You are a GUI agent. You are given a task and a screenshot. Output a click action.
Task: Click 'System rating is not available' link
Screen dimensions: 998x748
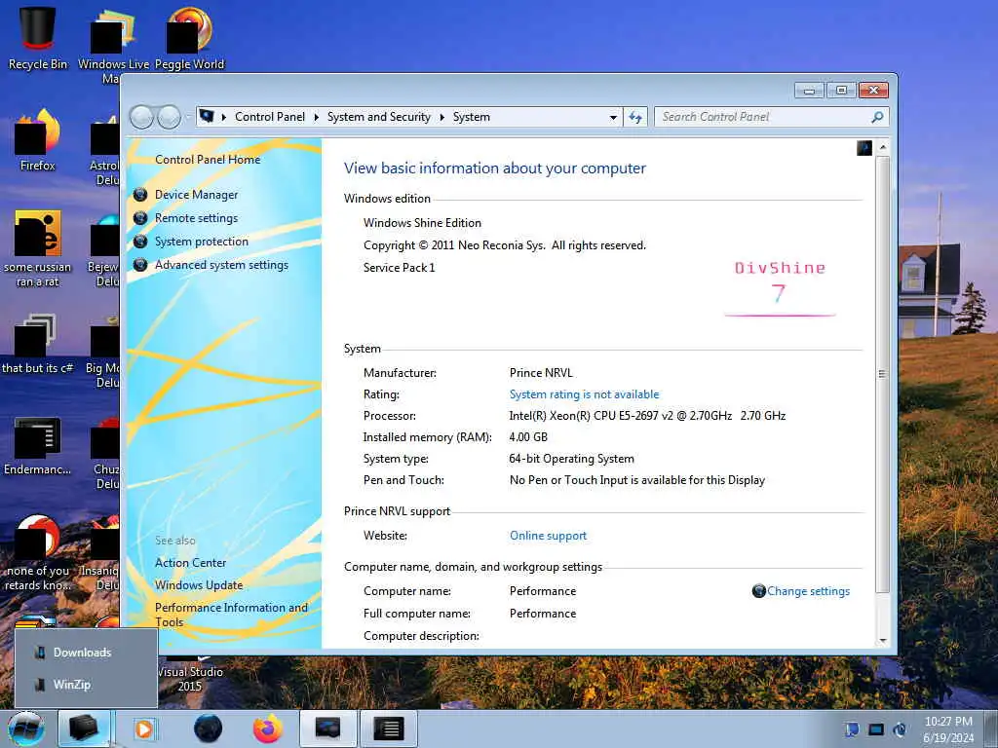tap(585, 394)
